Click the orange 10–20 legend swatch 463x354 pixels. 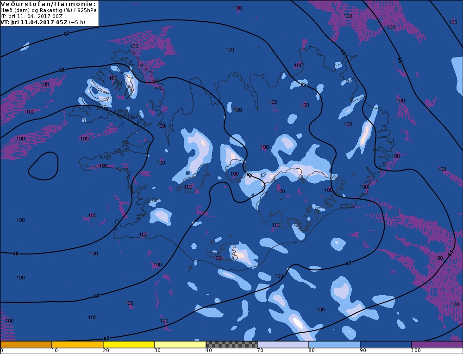coord(77,345)
